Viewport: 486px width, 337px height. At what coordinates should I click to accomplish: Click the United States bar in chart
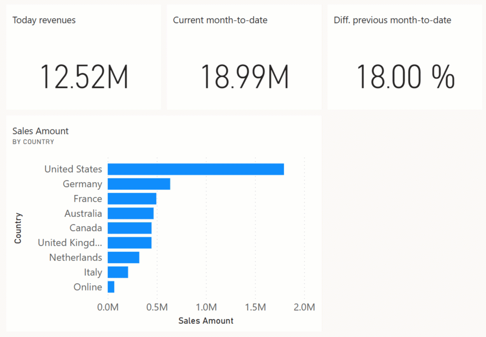click(x=196, y=169)
